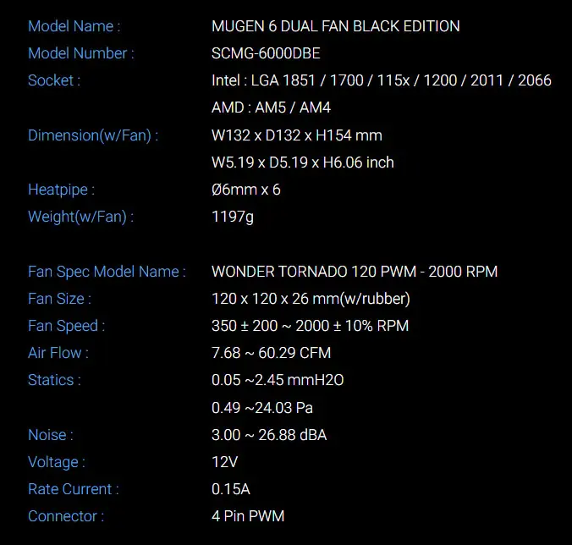
Task: Select text 'MUGEN 6 DUAL FAN BLACK EDITION'
Action: (x=336, y=26)
